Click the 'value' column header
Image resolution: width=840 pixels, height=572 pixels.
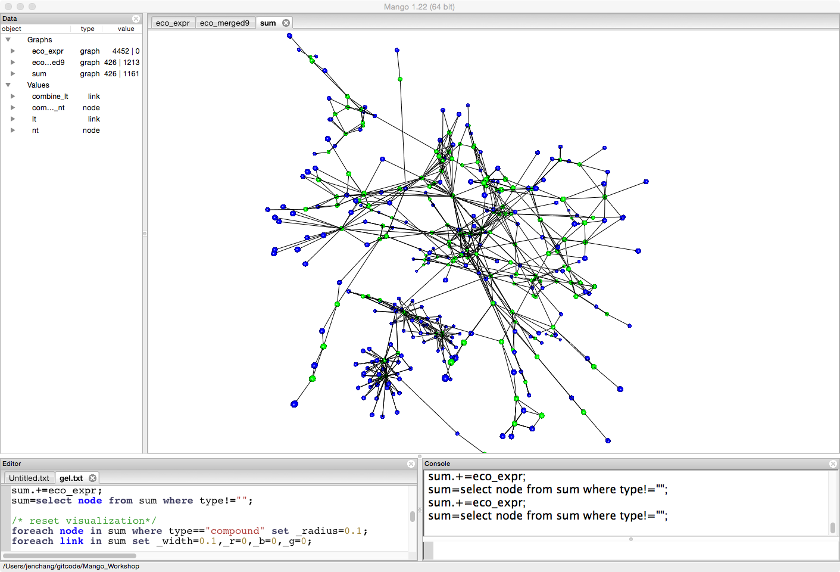point(126,29)
